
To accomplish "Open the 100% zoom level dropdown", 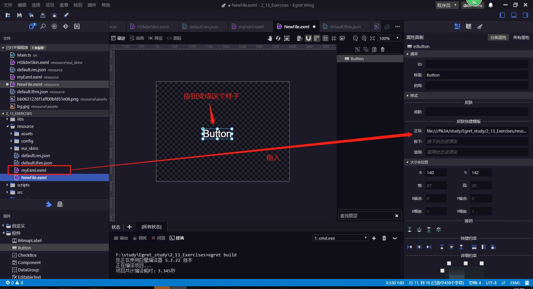I will pyautogui.click(x=389, y=38).
